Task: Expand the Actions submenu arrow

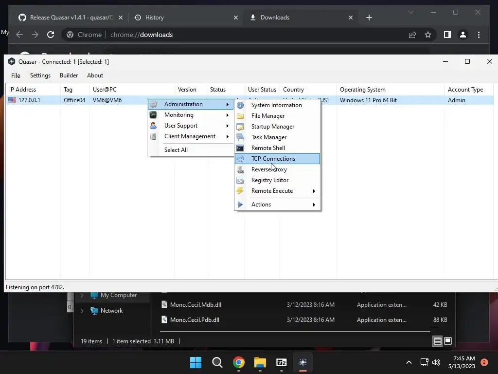Action: tap(314, 205)
